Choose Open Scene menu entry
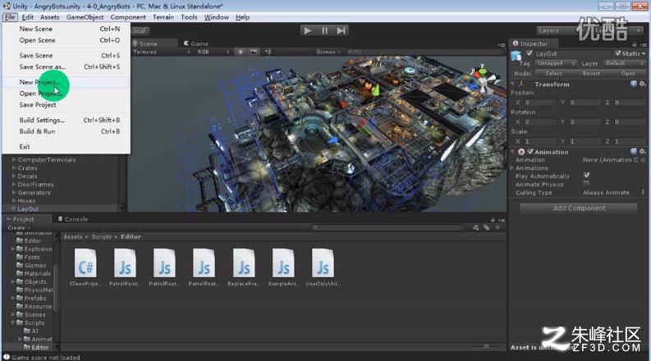Screen dimensions: 651x361 tap(66, 40)
